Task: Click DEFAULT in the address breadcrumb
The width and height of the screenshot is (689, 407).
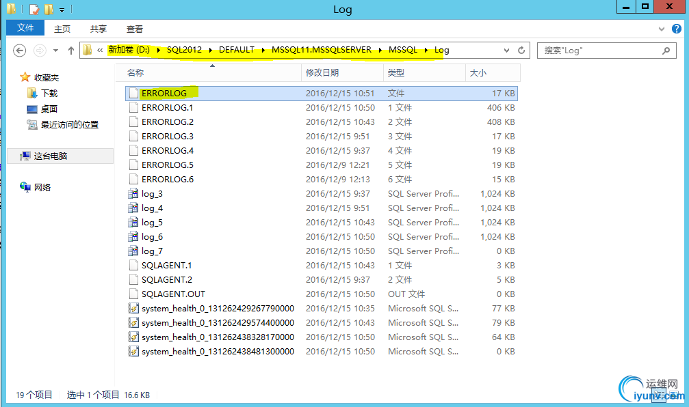Action: point(237,50)
